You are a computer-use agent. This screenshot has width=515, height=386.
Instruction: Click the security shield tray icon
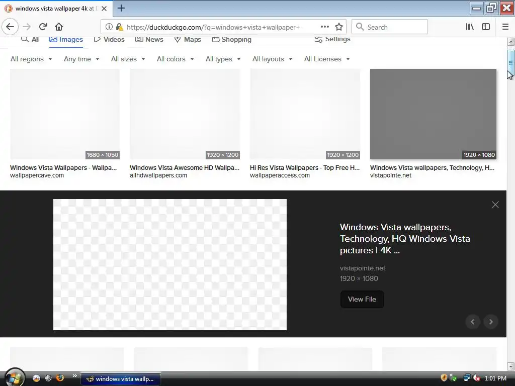pos(444,378)
